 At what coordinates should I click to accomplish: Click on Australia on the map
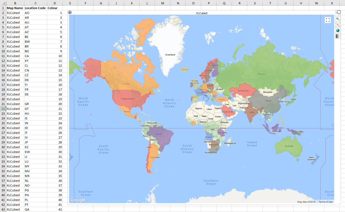[x=288, y=147]
